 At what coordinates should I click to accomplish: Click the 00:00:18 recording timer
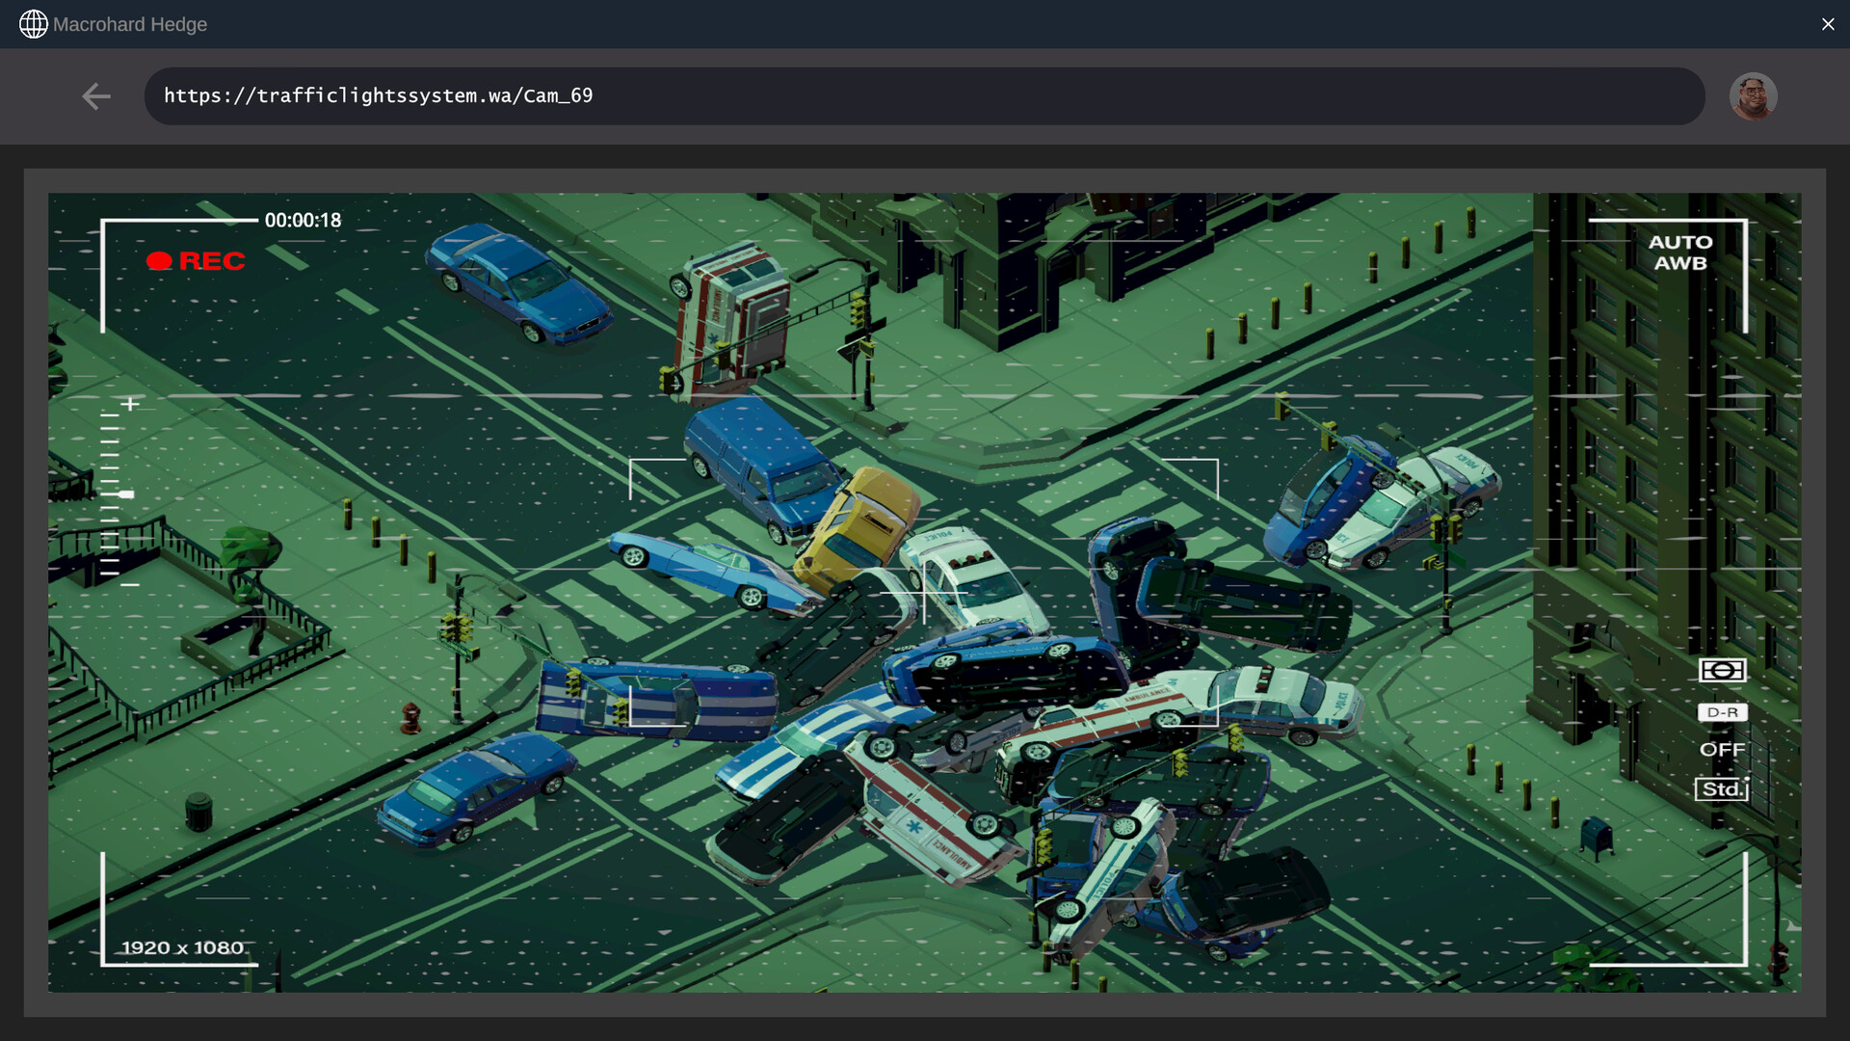[303, 220]
